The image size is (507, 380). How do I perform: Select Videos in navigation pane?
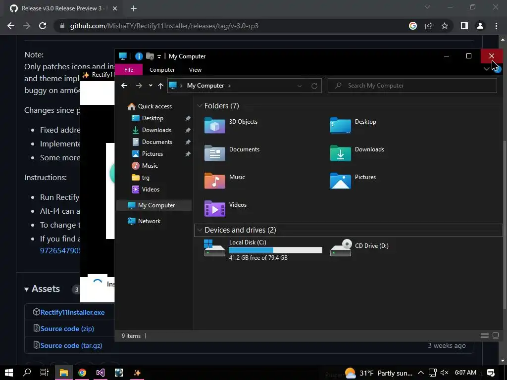[146, 190]
